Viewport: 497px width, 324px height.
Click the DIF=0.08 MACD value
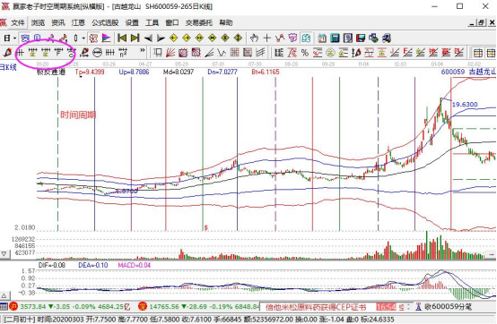click(52, 265)
